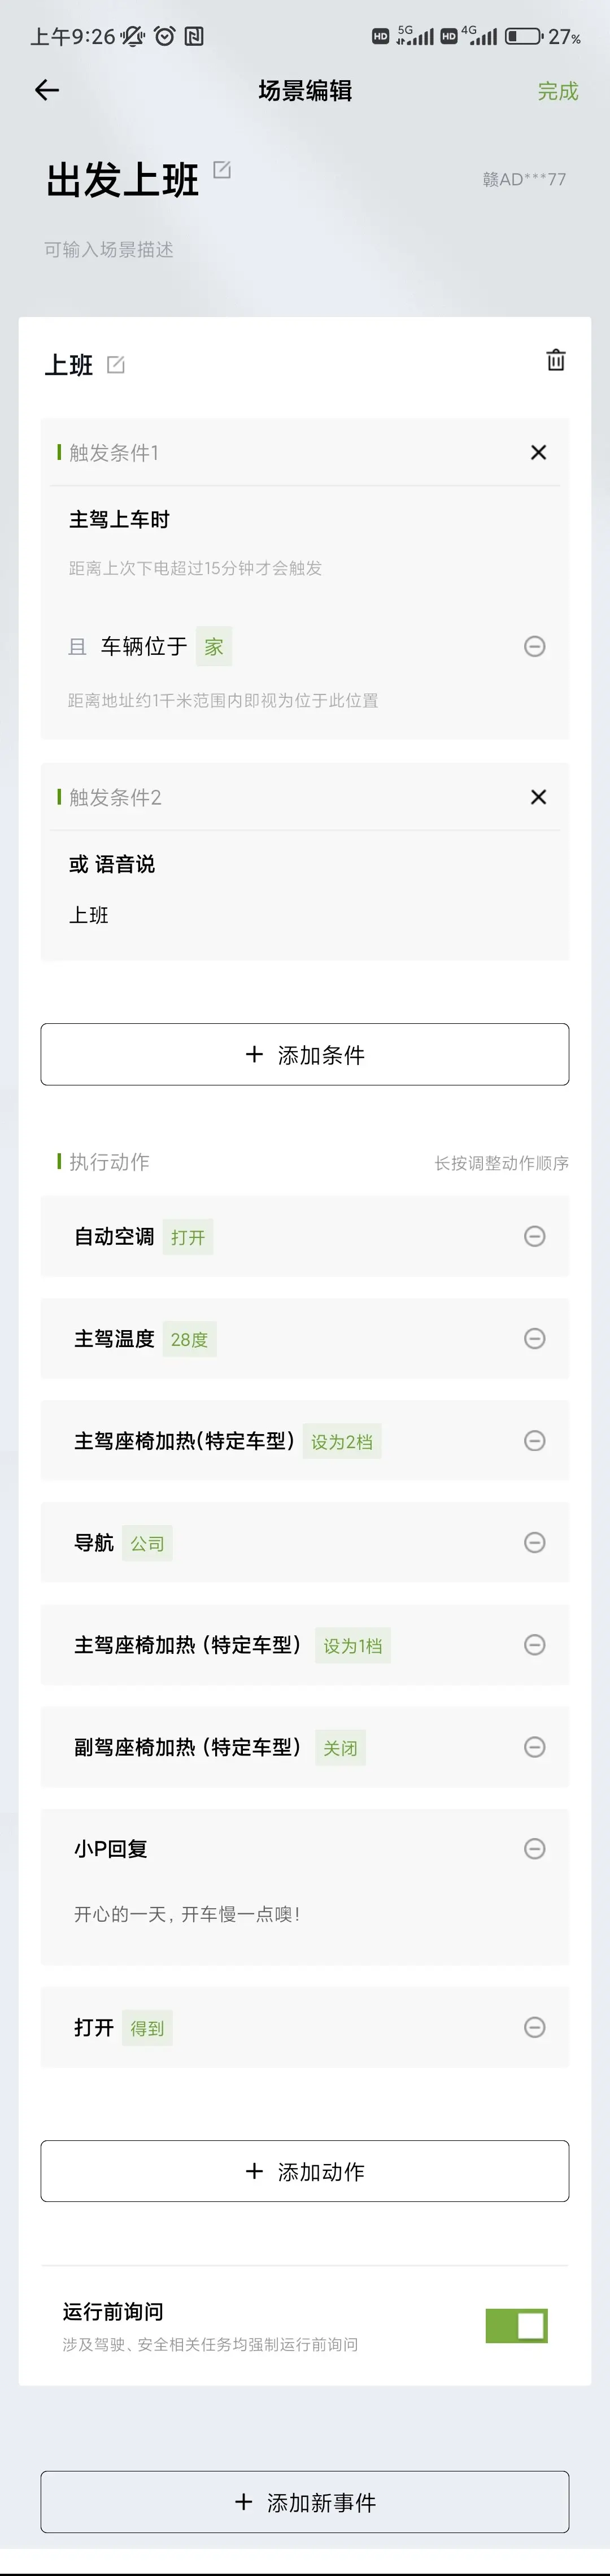The image size is (610, 2576).
Task: Remove the 导航 公司 action
Action: pos(535,1543)
